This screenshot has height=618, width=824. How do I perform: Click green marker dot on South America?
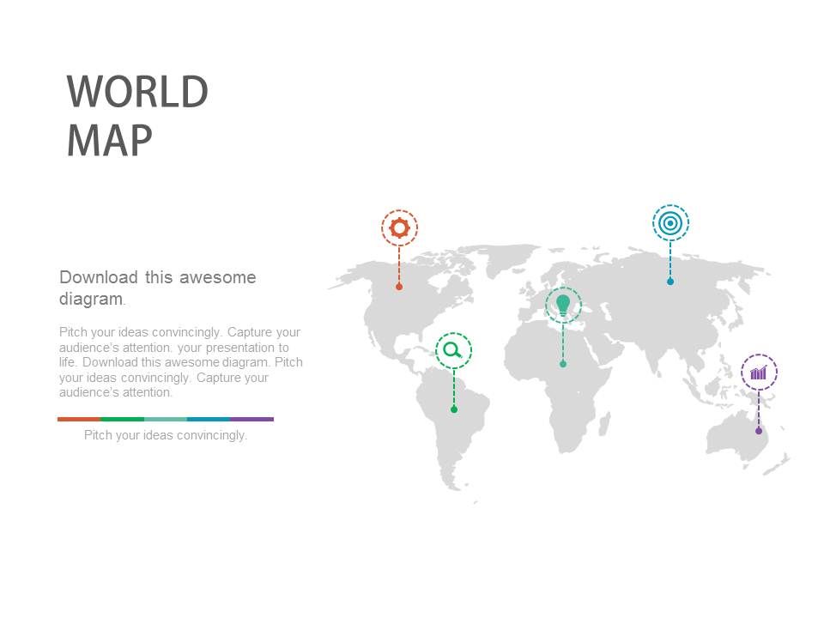click(x=454, y=409)
